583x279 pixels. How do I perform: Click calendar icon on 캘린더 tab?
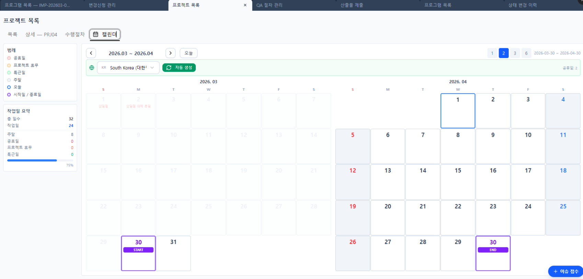96,34
